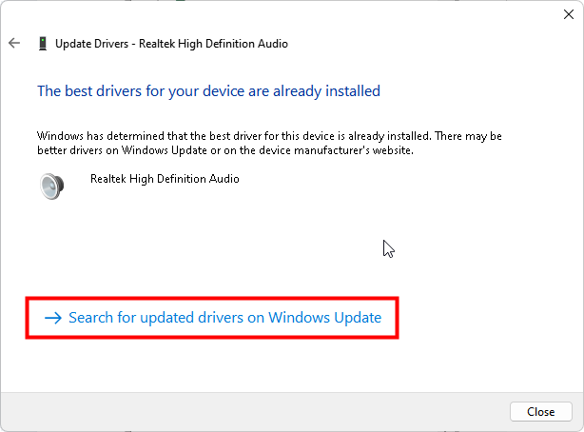Click the 'Update Drivers - Realtek High Definition Audio' title
The height and width of the screenshot is (432, 584).
coord(171,44)
